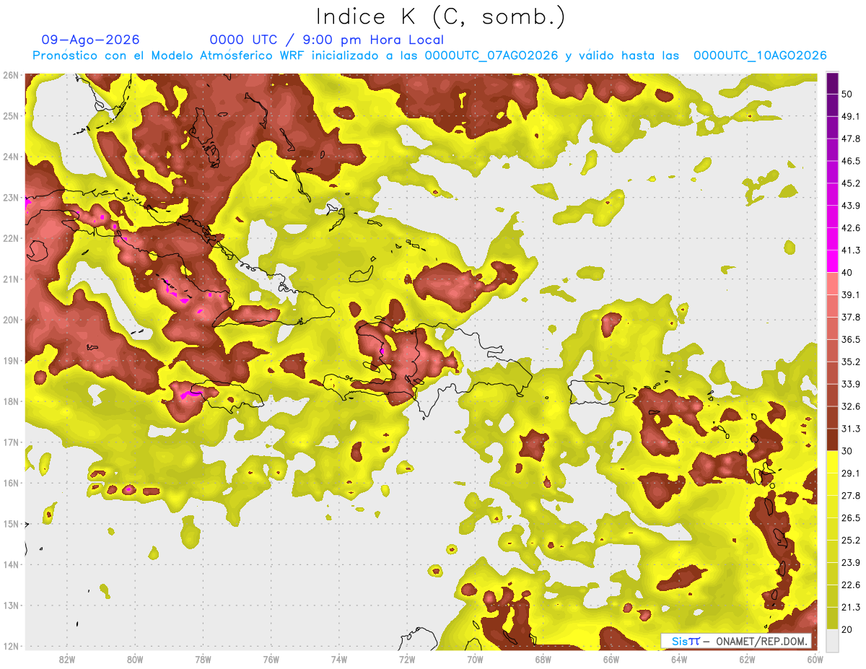Image resolution: width=866 pixels, height=669 pixels.
Task: Click the map title 'Indice K (C, somb.)'
Action: [x=440, y=17]
